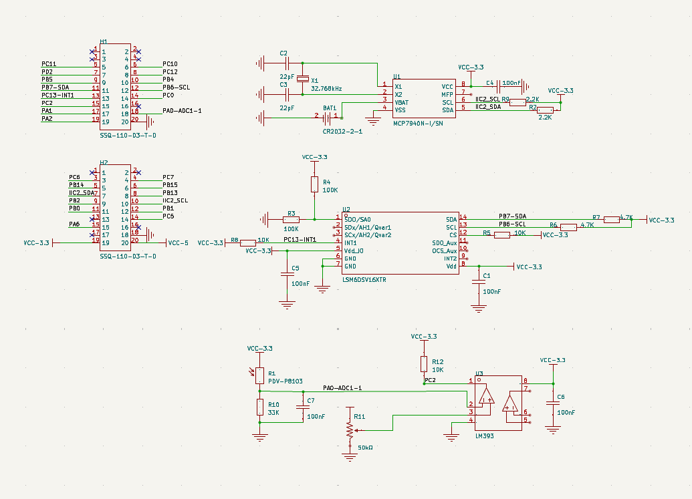Select resistor R12 above the PC2 label
692x499 pixels.
pyautogui.click(x=424, y=363)
